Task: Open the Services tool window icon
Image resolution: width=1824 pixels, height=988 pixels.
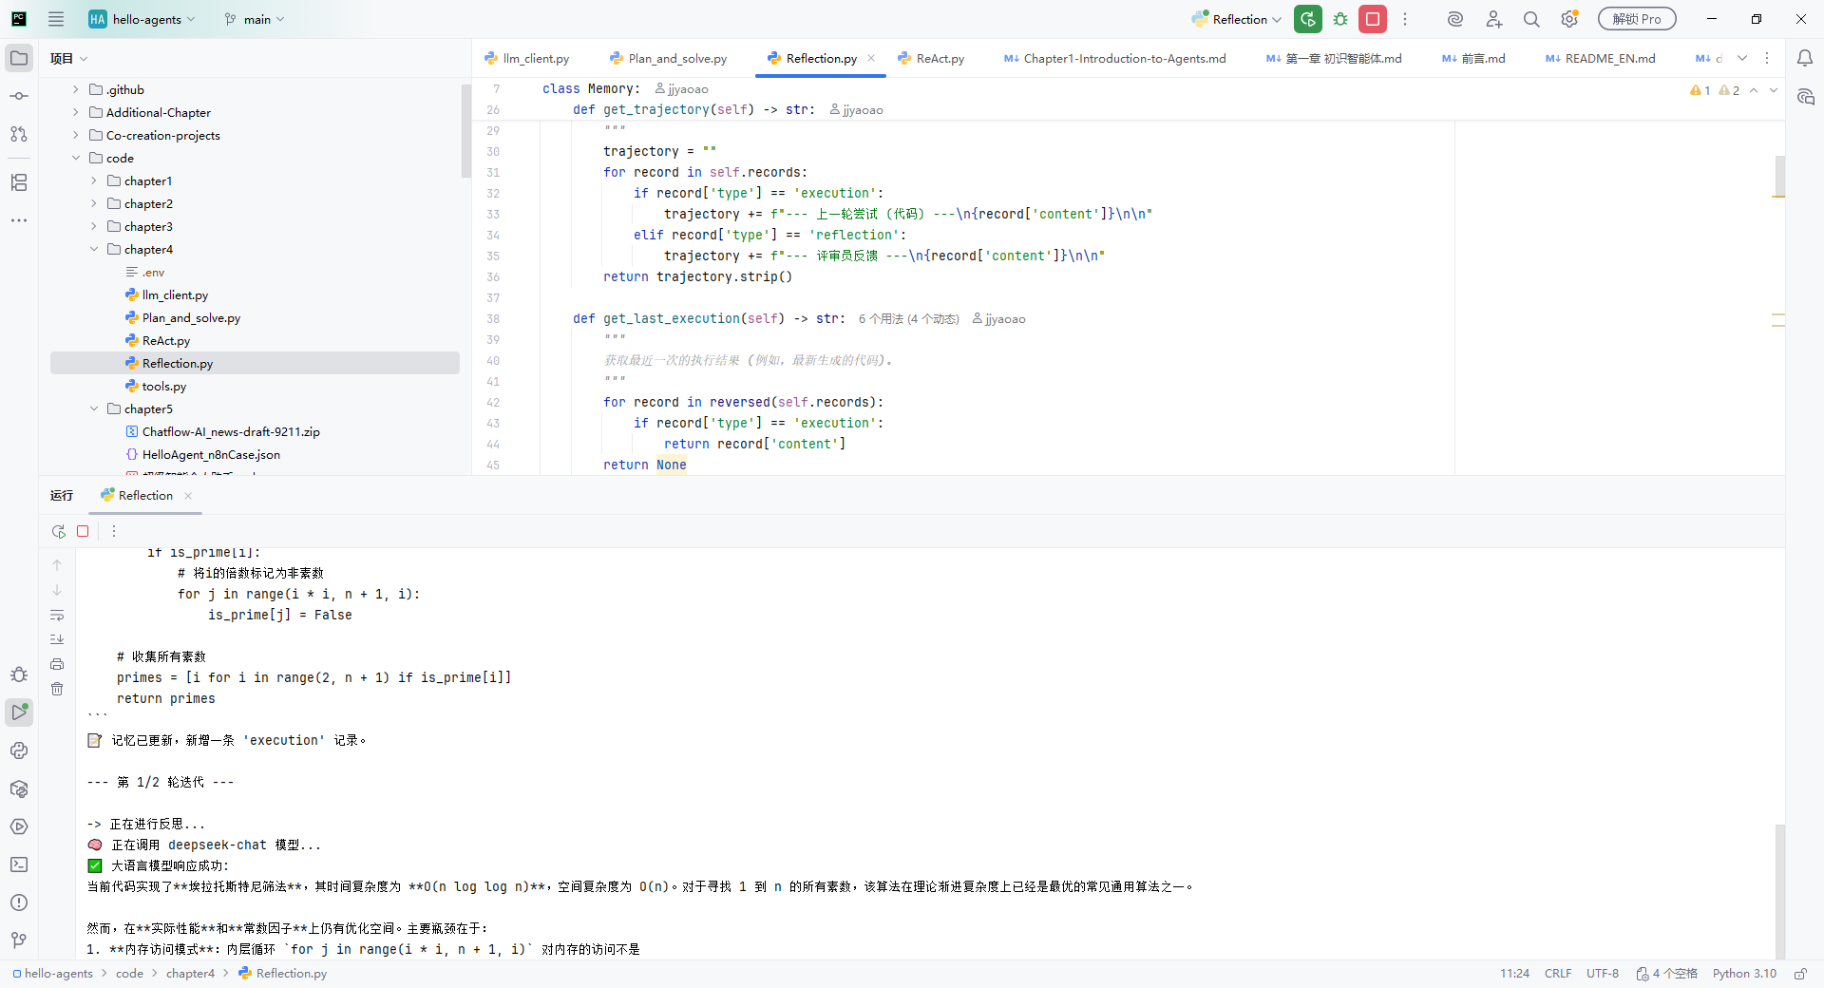Action: click(19, 826)
